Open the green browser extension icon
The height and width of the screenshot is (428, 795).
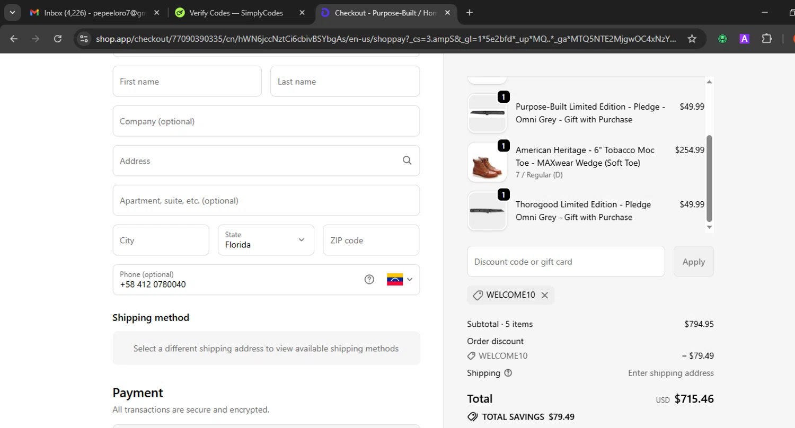click(x=722, y=39)
